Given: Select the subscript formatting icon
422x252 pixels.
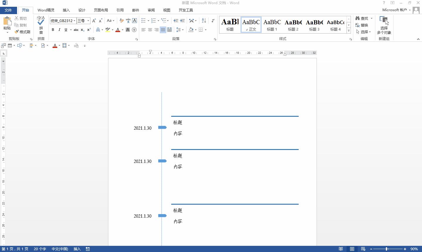Looking at the screenshot, I should tap(82, 30).
